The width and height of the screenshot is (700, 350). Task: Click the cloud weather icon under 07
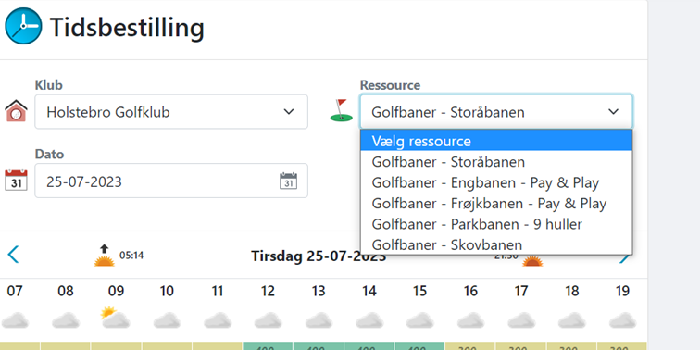(x=15, y=320)
